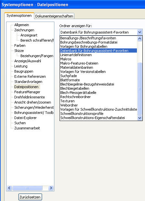Open the Standardvorlagen tree entry
The image size is (145, 201).
click(28, 82)
